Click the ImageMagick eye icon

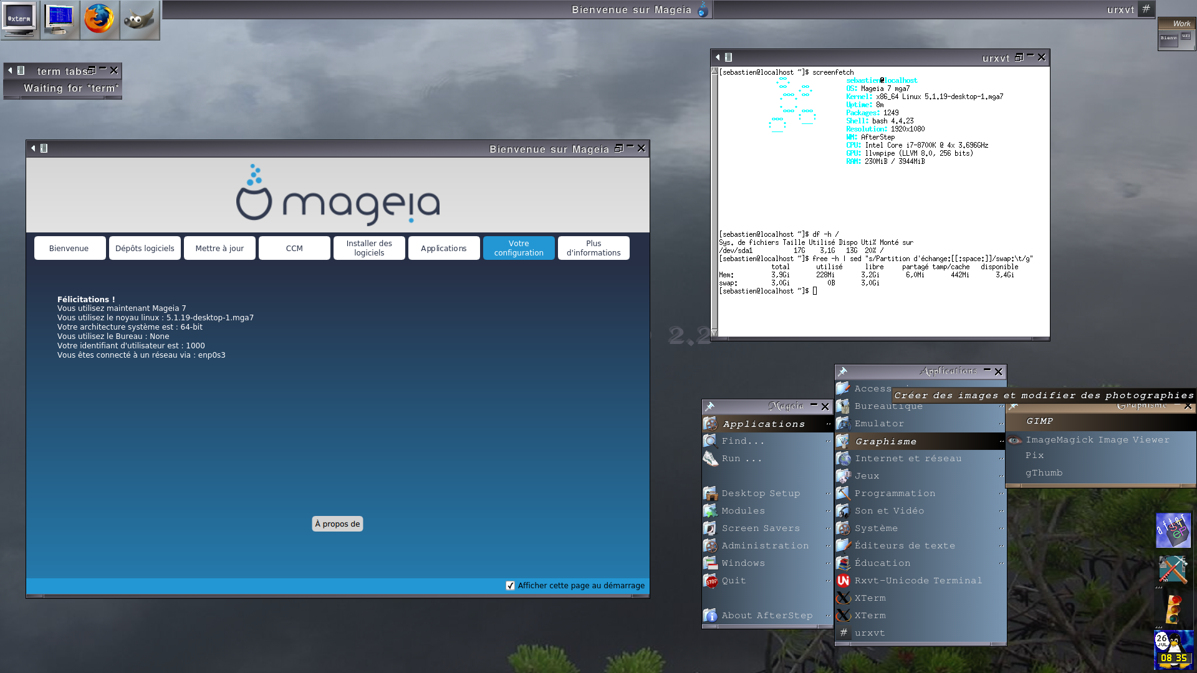coord(1015,440)
